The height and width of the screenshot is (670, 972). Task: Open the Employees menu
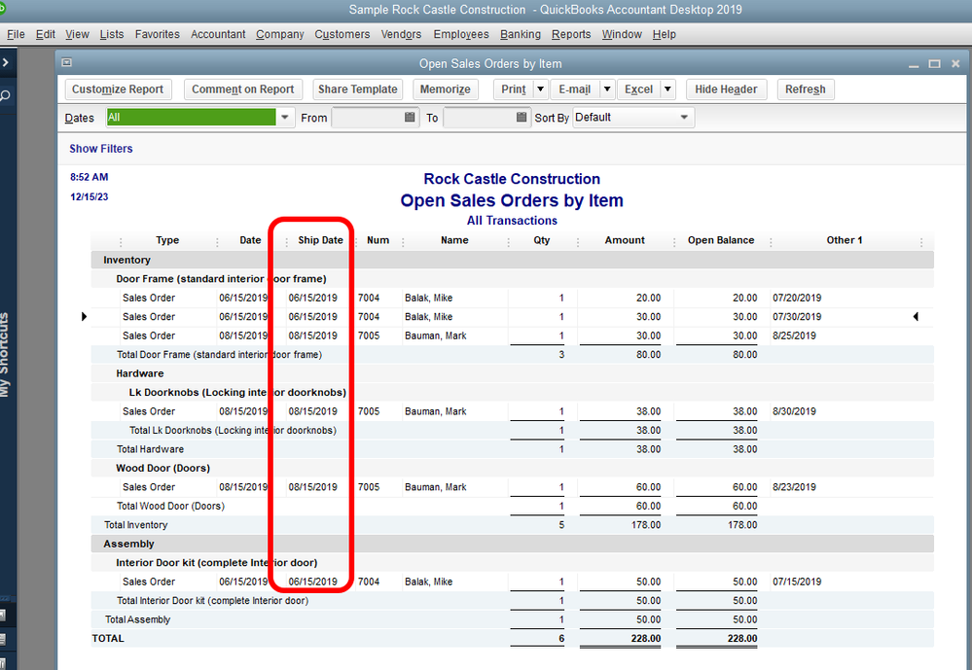(460, 34)
